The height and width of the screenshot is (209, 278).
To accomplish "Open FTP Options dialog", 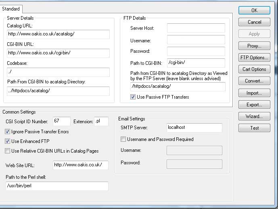I will pos(254,58).
